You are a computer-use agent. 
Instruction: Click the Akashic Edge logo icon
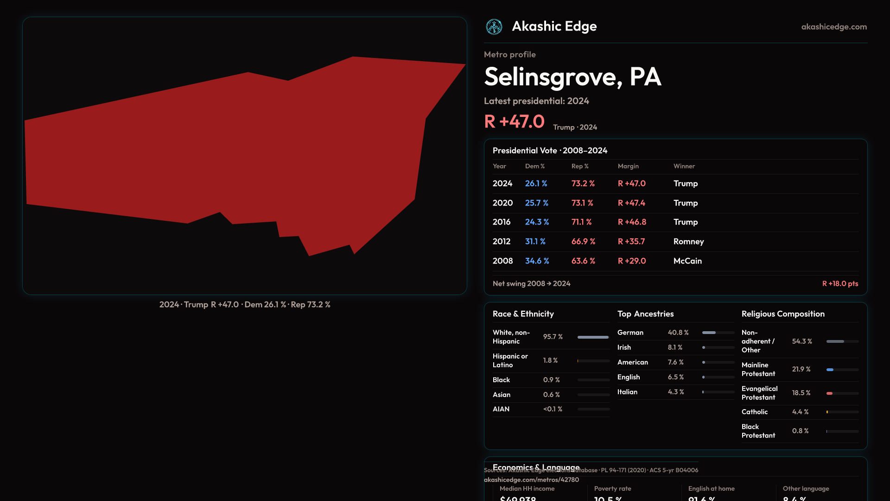pyautogui.click(x=494, y=27)
